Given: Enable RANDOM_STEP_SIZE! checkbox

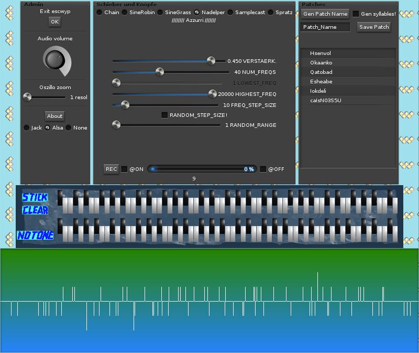Looking at the screenshot, I should point(164,115).
